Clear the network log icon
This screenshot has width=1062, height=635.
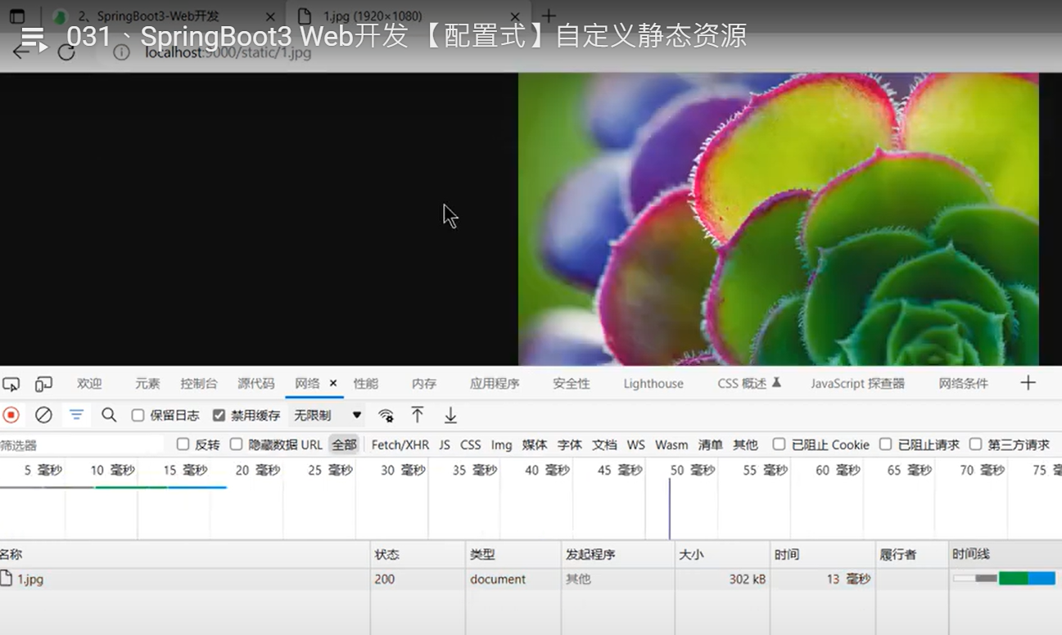click(x=43, y=415)
